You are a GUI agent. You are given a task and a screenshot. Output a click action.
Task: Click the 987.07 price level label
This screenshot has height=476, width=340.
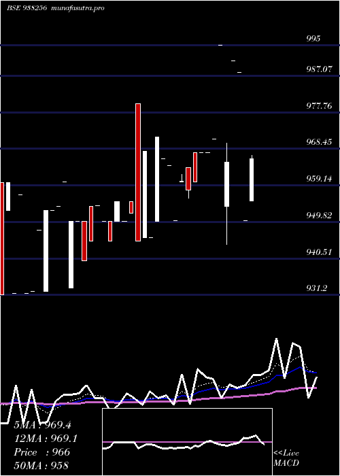pos(318,69)
